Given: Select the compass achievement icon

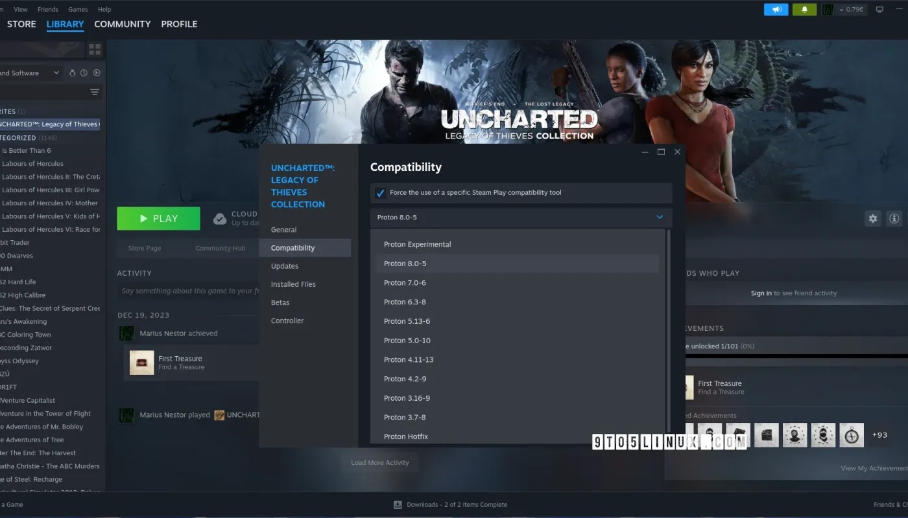Looking at the screenshot, I should click(852, 435).
